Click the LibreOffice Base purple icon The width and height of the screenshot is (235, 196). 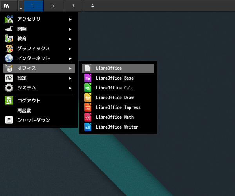click(88, 78)
